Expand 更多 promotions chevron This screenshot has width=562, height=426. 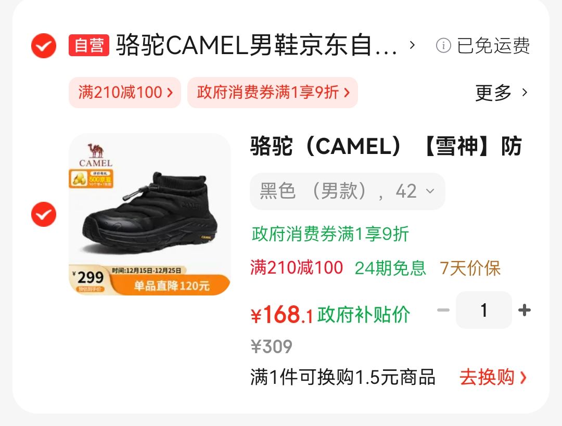pyautogui.click(x=525, y=93)
